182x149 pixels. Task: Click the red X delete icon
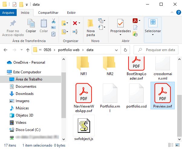point(75,23)
